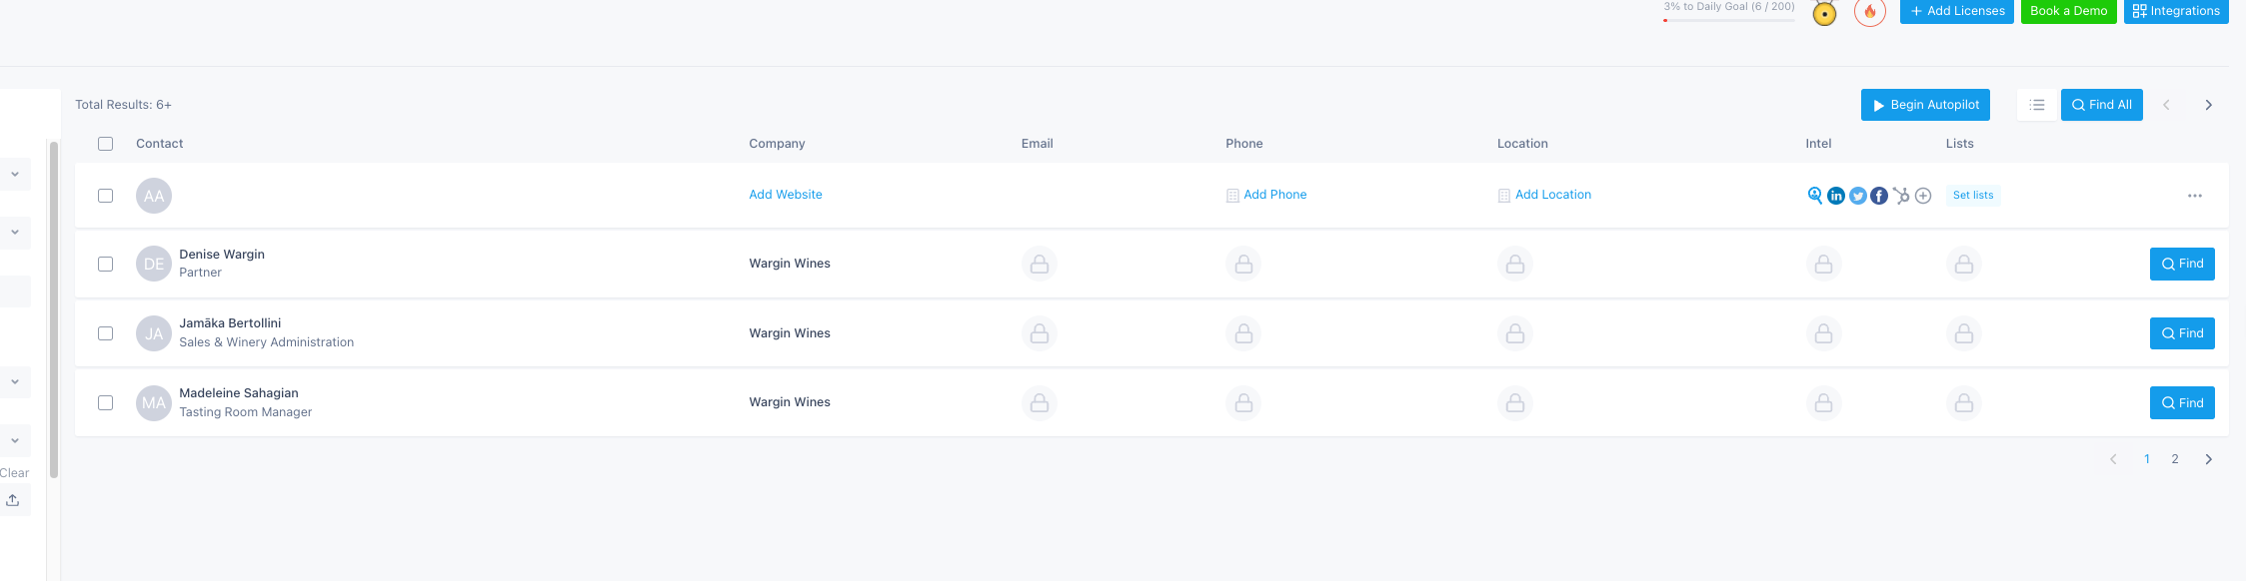Check the box next to Denise Wargin
The width and height of the screenshot is (2246, 581).
coord(106,265)
